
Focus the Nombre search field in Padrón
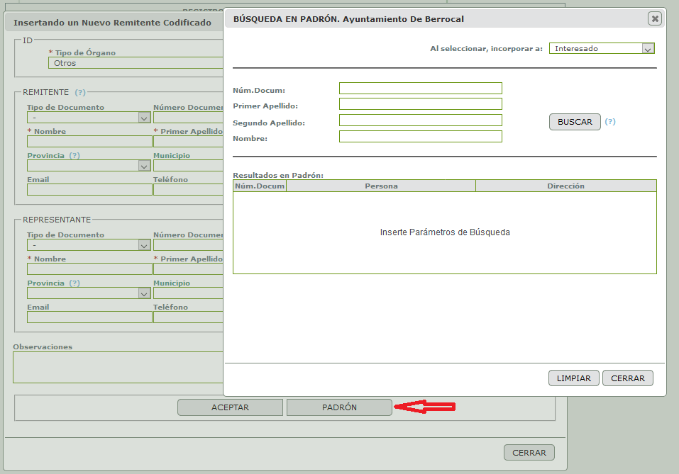pos(421,137)
